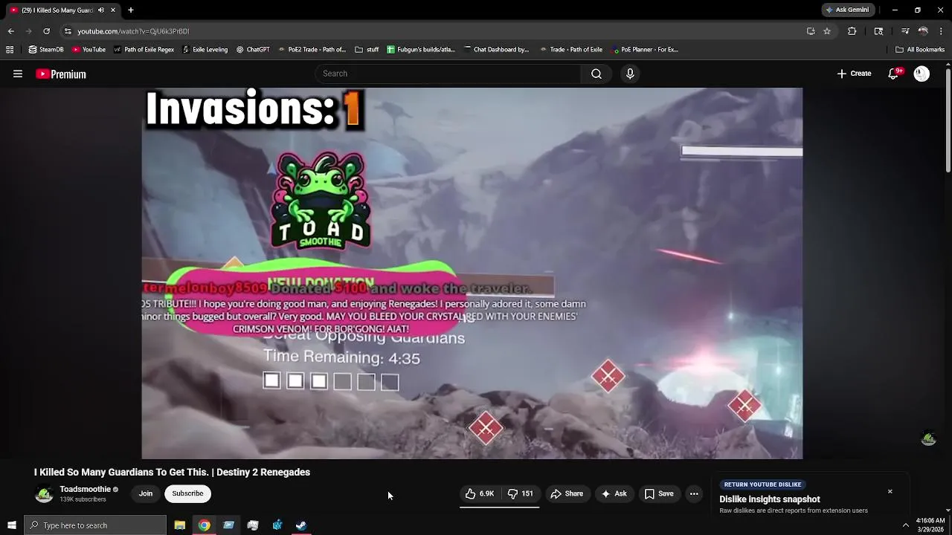Open File Explorer from the taskbar

[180, 525]
